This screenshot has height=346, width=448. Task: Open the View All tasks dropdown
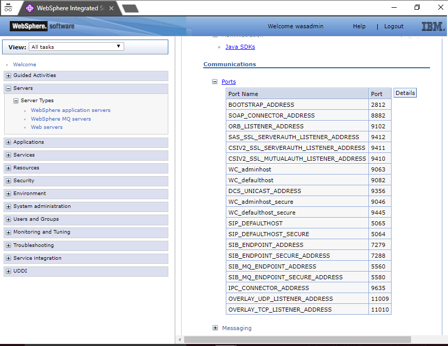(76, 47)
